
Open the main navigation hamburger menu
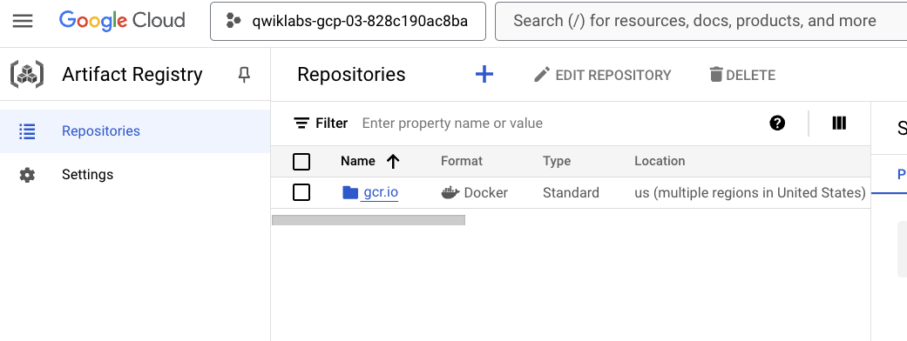click(23, 22)
